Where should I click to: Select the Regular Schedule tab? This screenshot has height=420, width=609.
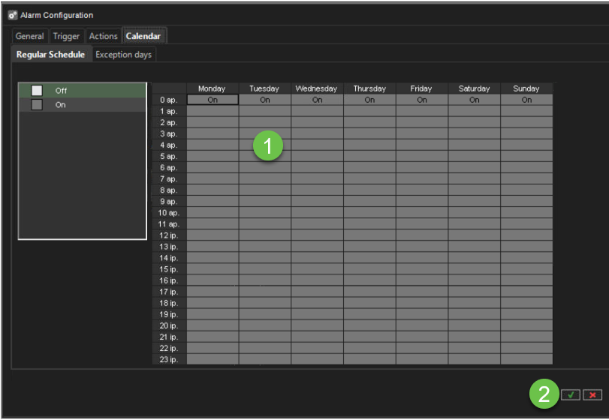tap(50, 55)
